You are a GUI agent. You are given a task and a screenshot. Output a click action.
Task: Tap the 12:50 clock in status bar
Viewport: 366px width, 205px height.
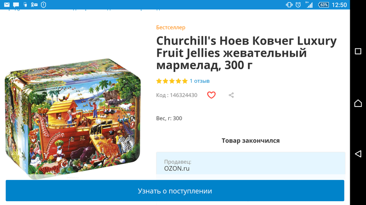coord(339,5)
